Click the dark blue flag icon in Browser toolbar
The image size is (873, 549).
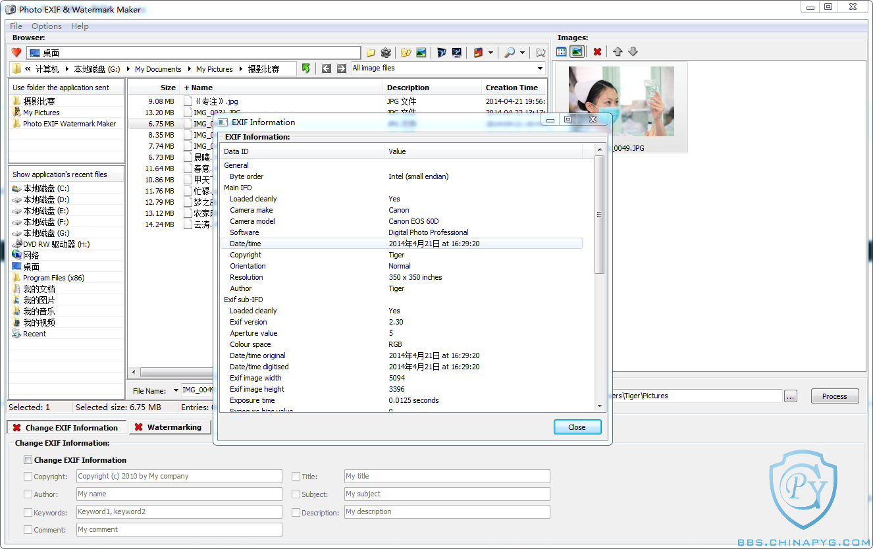[x=441, y=53]
